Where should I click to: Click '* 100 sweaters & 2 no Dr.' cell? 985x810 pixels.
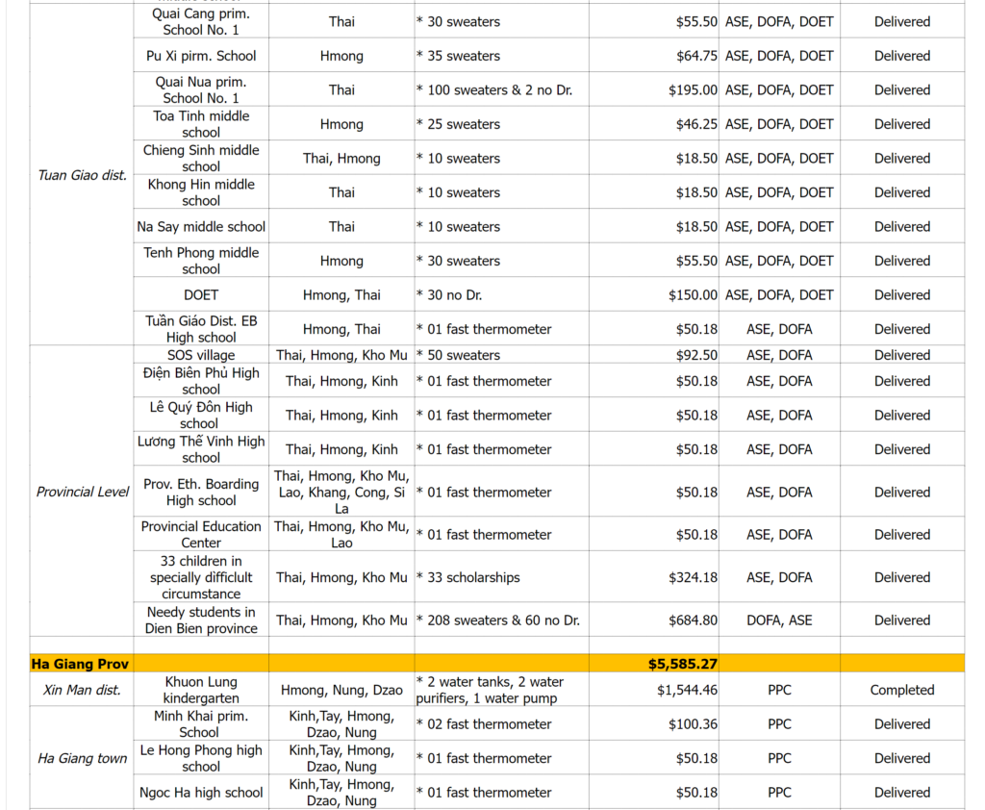(501, 89)
